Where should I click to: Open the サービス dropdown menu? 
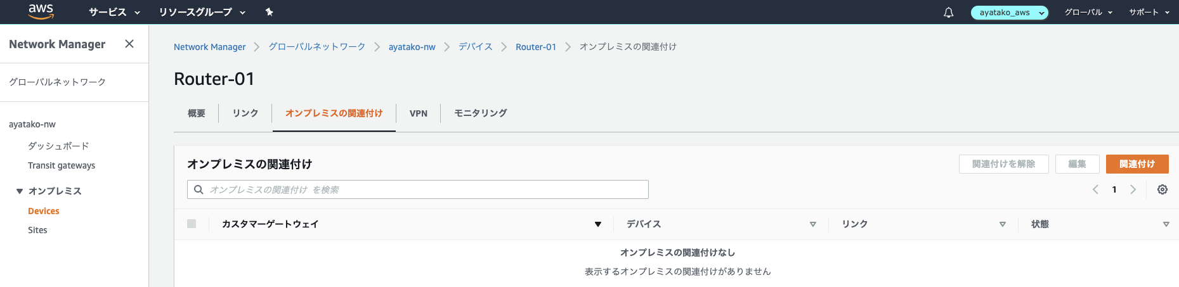pos(114,12)
